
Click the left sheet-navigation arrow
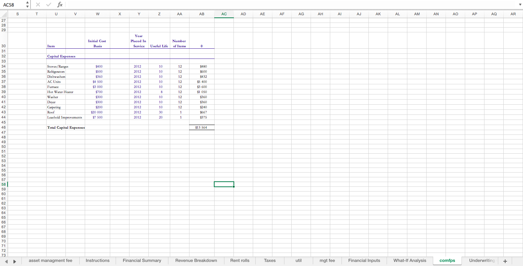[x=6, y=261]
